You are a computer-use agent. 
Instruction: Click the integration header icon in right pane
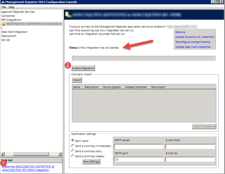coord(68,15)
